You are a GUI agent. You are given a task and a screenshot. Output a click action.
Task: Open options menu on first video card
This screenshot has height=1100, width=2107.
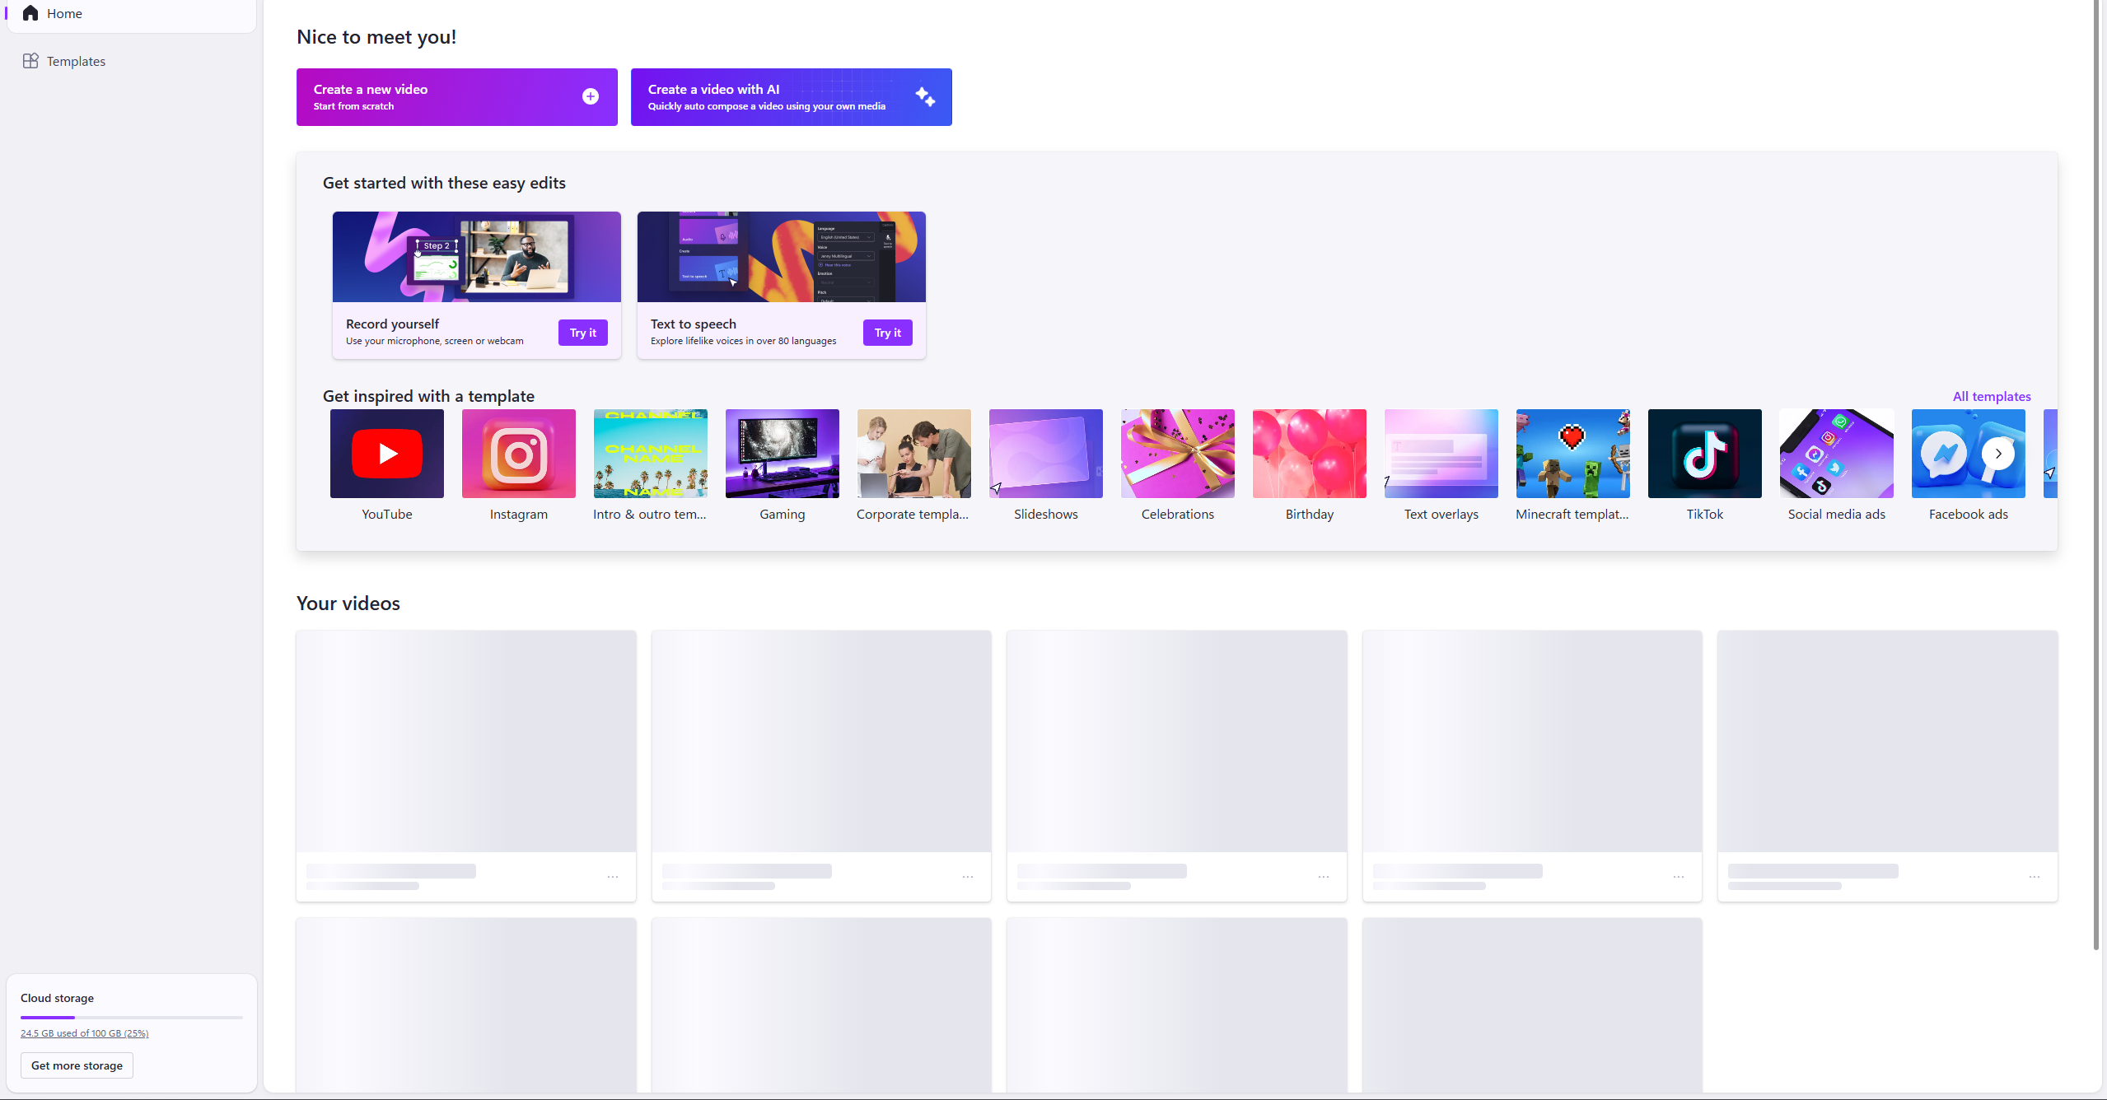(613, 877)
